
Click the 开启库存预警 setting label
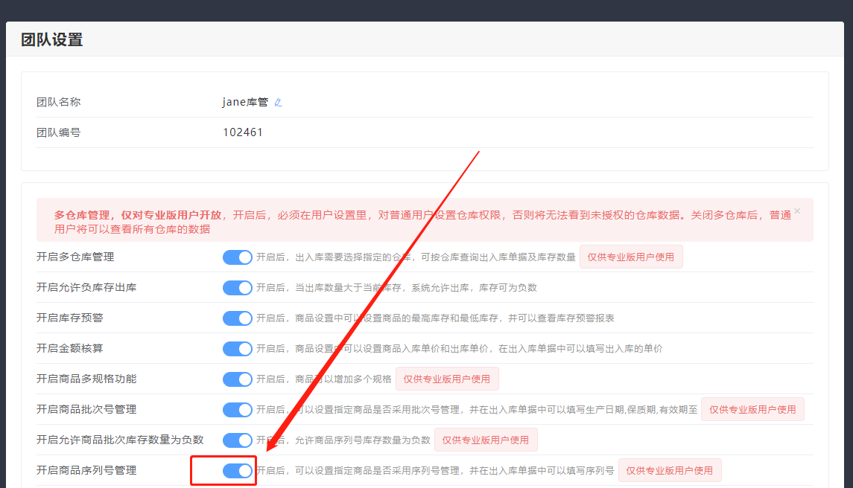pyautogui.click(x=70, y=318)
